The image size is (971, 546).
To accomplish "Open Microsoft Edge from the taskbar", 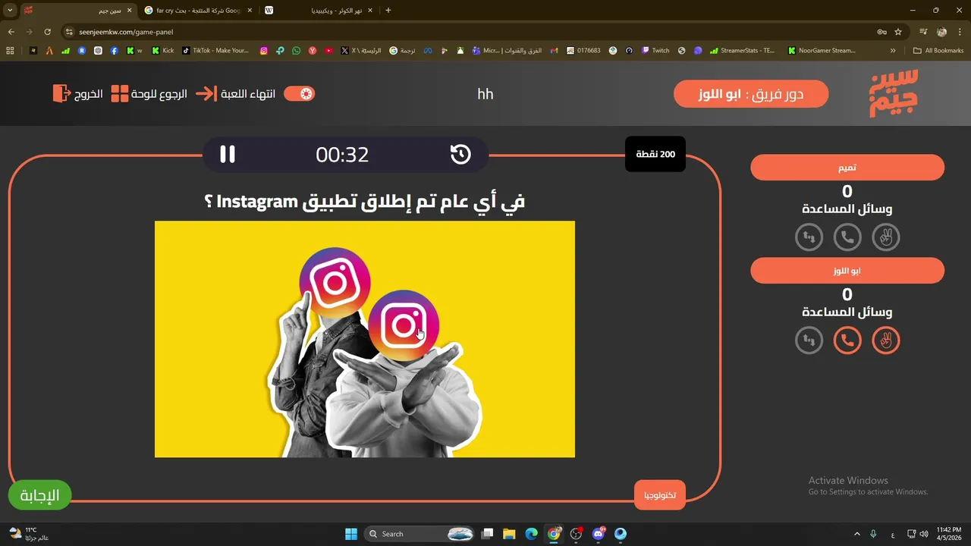I will click(x=532, y=534).
